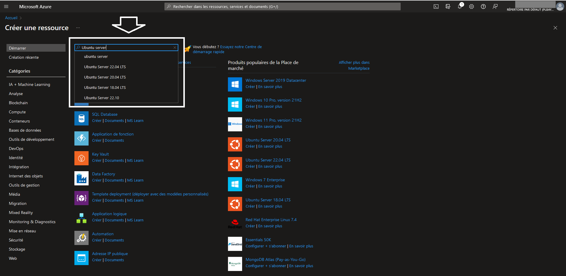566x276 pixels.
Task: Click the Application de fonction icon
Action: pos(81,138)
